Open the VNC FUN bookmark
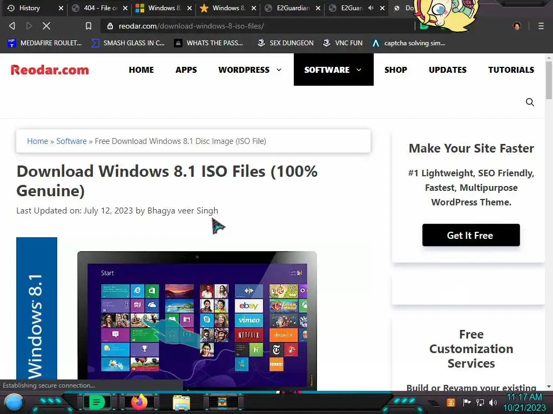Viewport: 553px width, 414px height. 343,43
